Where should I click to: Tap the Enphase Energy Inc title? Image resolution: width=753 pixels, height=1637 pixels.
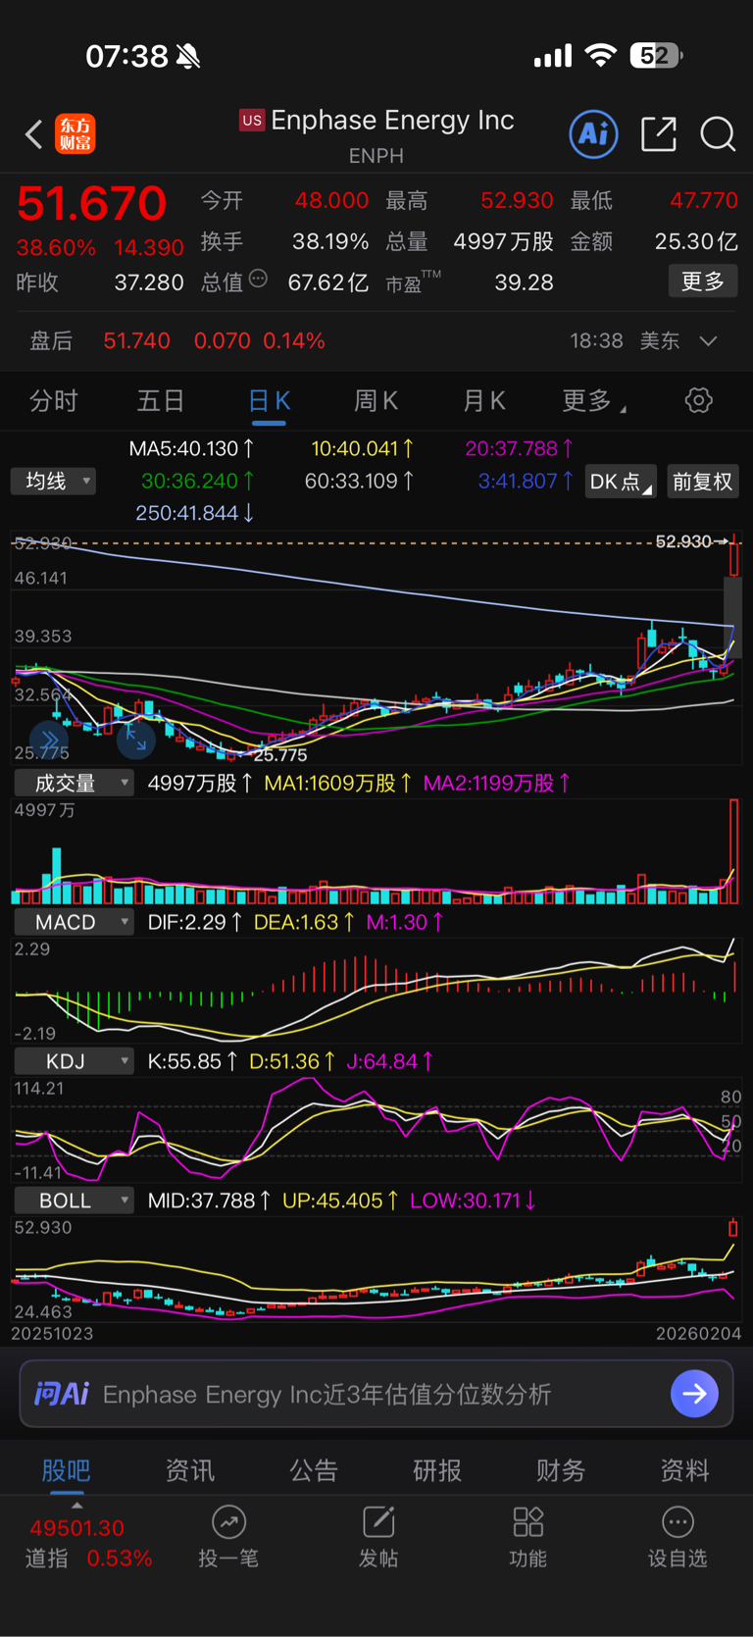tap(392, 120)
